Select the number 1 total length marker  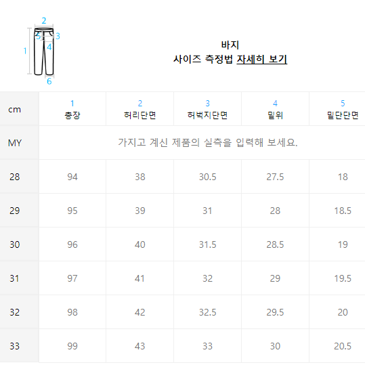25,51
